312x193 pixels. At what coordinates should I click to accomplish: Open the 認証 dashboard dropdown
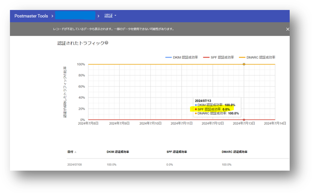click(110, 16)
